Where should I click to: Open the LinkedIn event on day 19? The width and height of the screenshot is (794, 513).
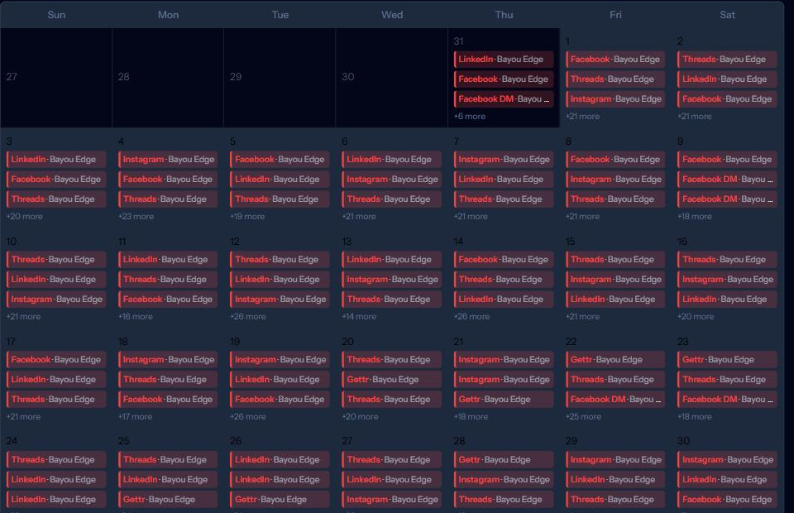click(280, 379)
